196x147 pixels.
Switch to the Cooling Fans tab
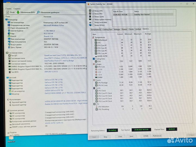107,29
